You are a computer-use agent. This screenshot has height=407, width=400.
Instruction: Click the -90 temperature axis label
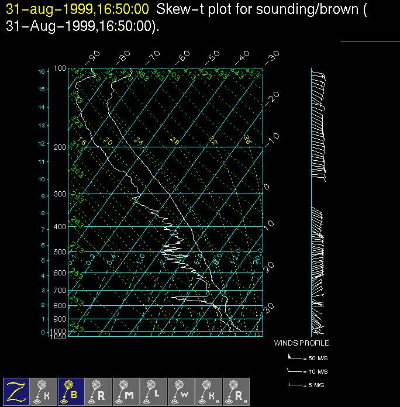pos(92,57)
